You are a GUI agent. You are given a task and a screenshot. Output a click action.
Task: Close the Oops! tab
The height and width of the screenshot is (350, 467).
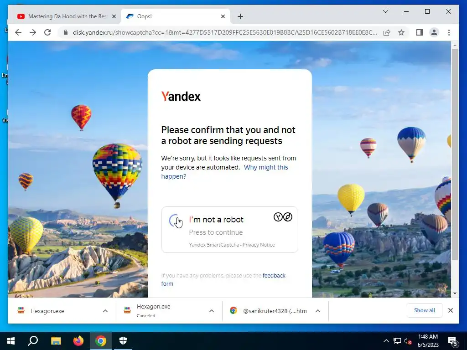click(x=223, y=16)
